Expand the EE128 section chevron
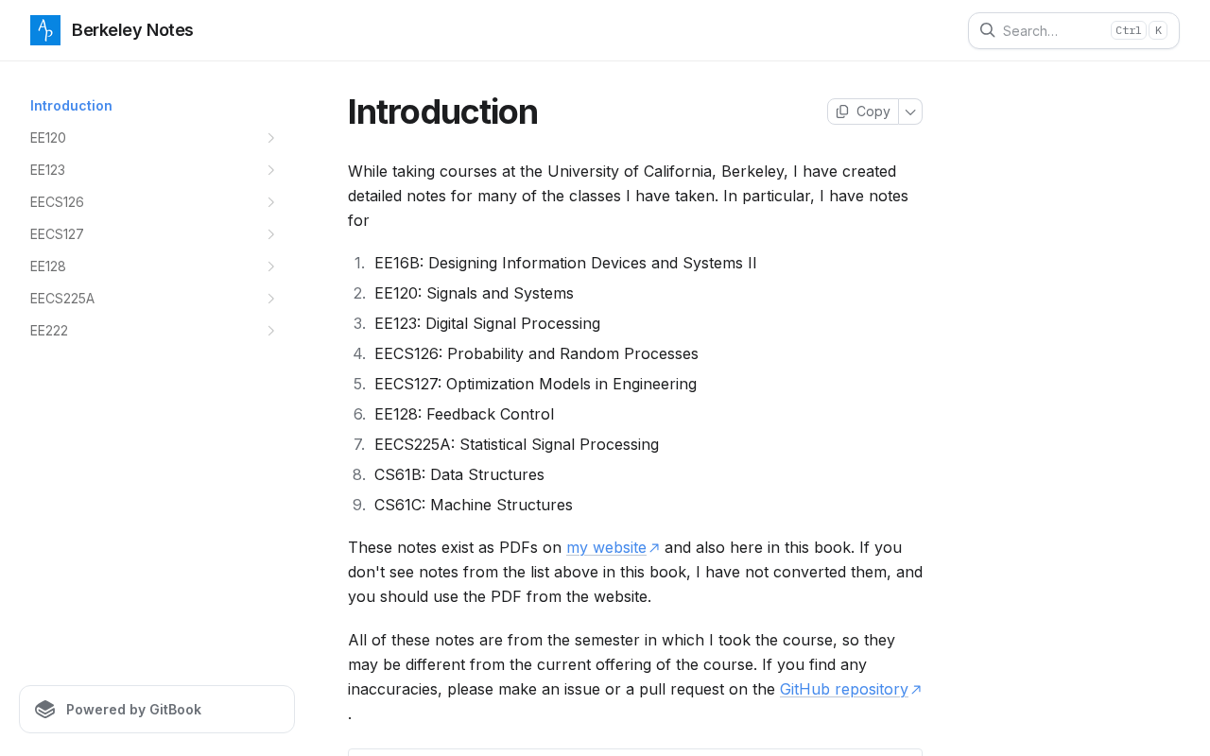This screenshot has width=1210, height=756. tap(271, 266)
